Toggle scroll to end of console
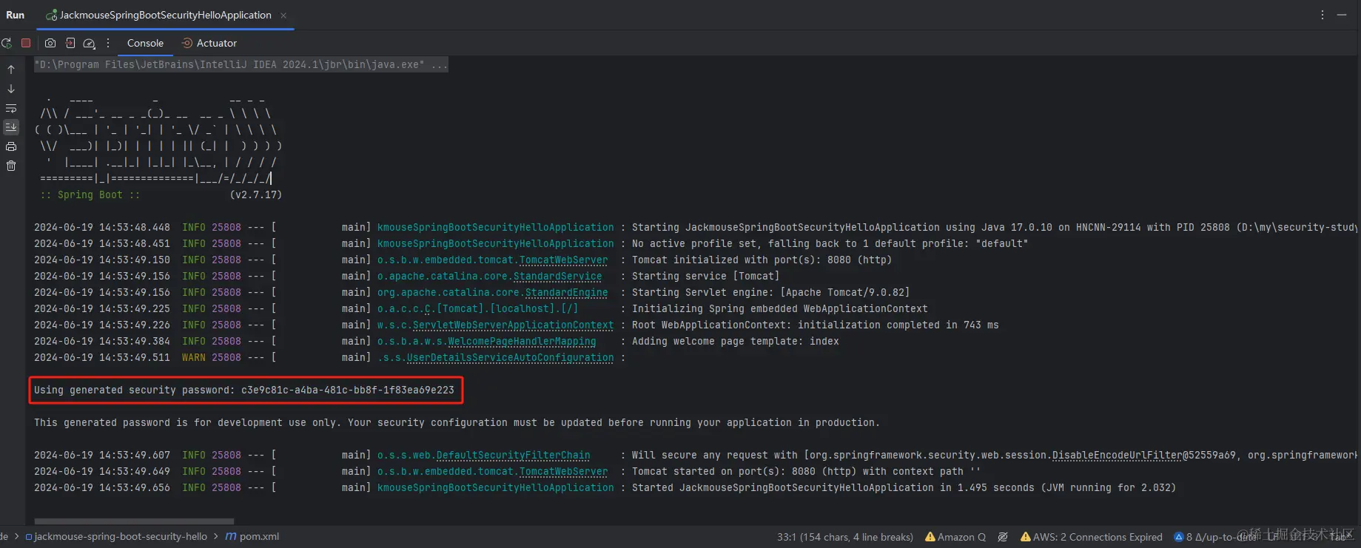Screen dimensions: 1361x548 [x=11, y=127]
